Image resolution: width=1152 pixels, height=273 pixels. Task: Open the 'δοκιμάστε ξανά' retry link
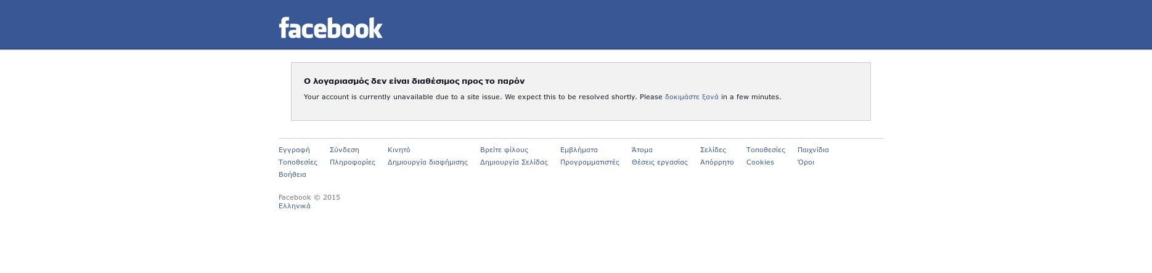pyautogui.click(x=692, y=97)
